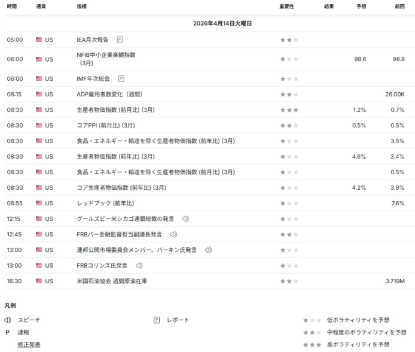Open the ADP雇用者数変化（週間） indicator
The image size is (415, 352).
coord(109,95)
